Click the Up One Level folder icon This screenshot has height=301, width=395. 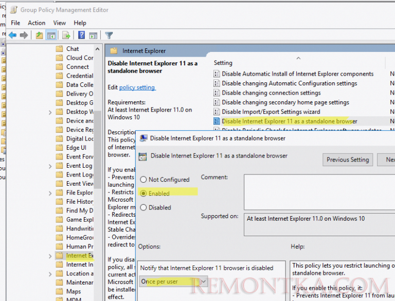point(40,35)
